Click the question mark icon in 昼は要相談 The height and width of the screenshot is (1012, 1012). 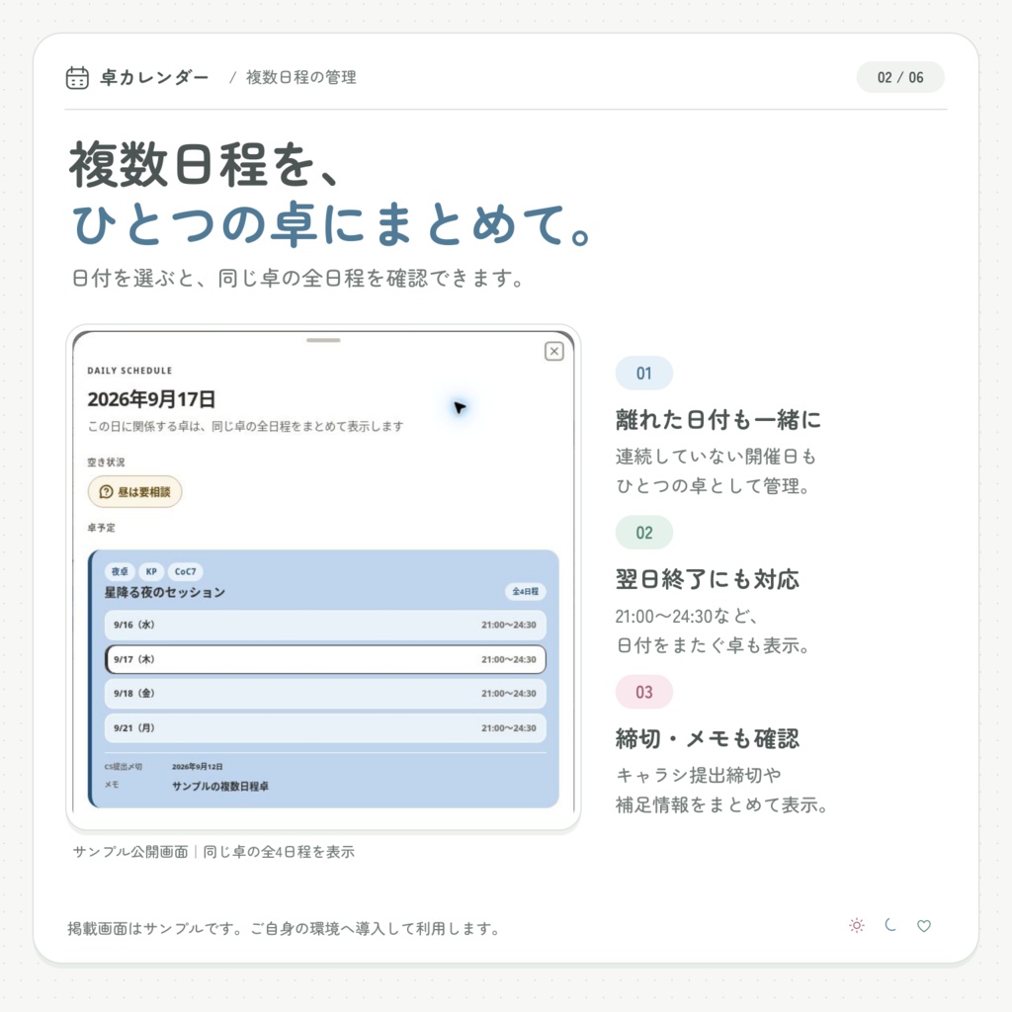106,492
